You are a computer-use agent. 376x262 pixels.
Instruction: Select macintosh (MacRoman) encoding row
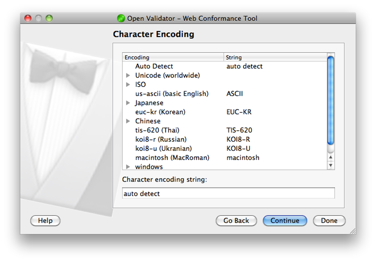(172, 158)
